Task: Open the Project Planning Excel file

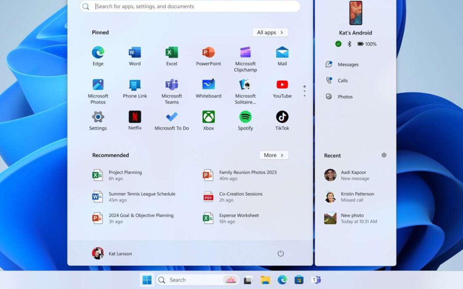Action: coord(124,175)
